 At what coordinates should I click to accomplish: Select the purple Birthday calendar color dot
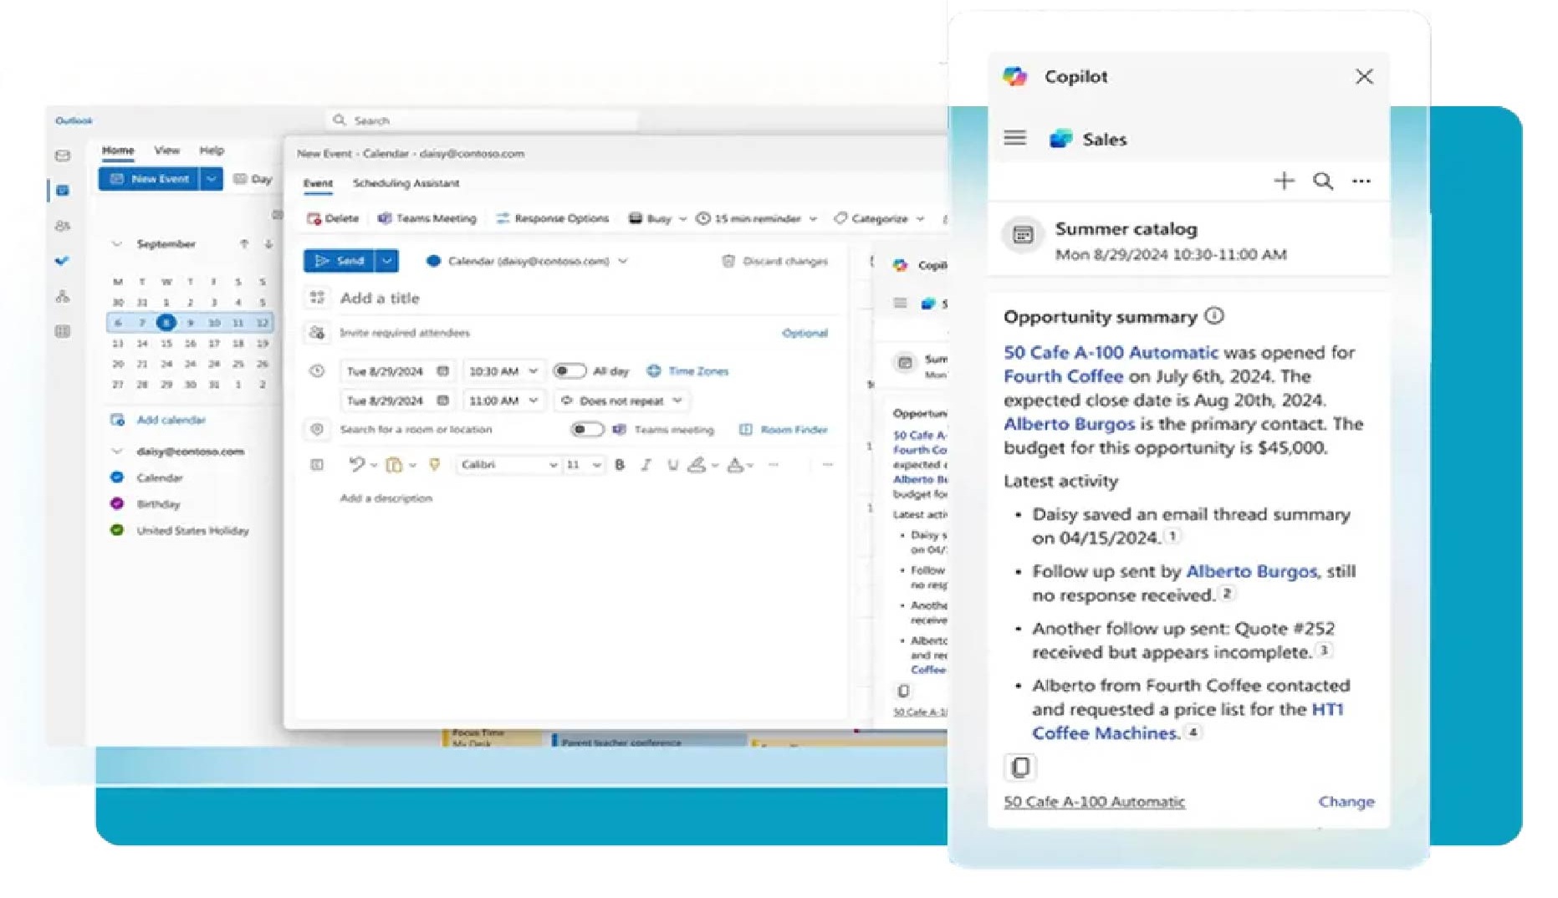click(117, 503)
